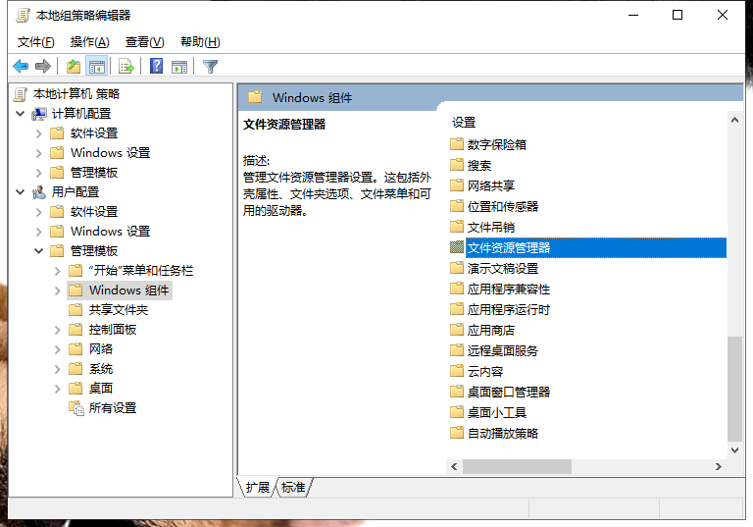Click the 共享文件夹 folder icon in tree
This screenshot has height=527, width=753.
click(x=75, y=310)
